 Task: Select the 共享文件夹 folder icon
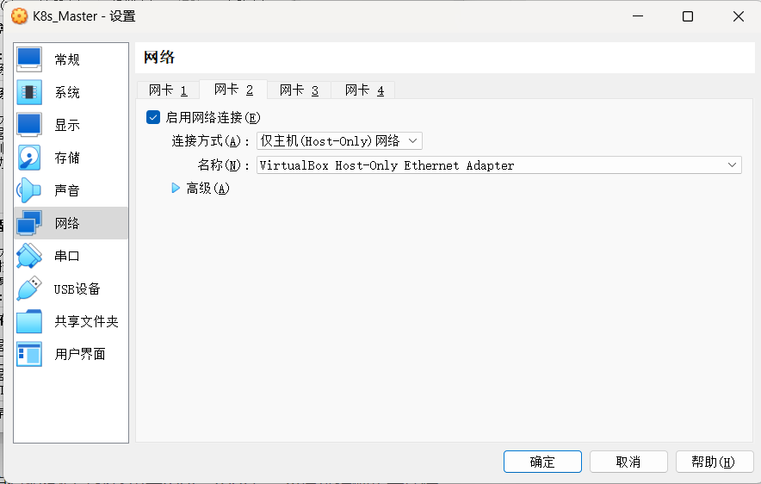pos(29,321)
